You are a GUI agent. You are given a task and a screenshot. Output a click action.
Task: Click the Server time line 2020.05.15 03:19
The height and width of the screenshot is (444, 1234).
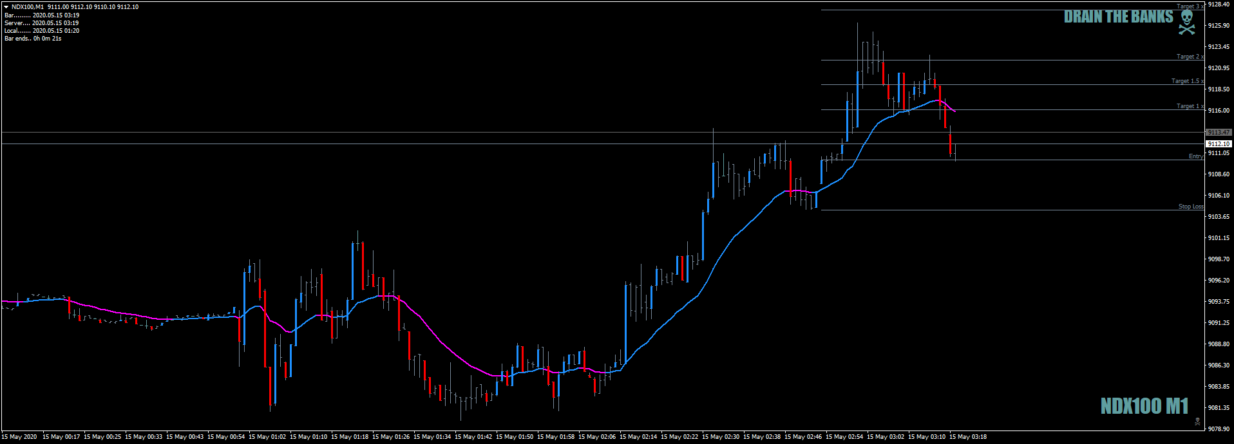click(42, 23)
